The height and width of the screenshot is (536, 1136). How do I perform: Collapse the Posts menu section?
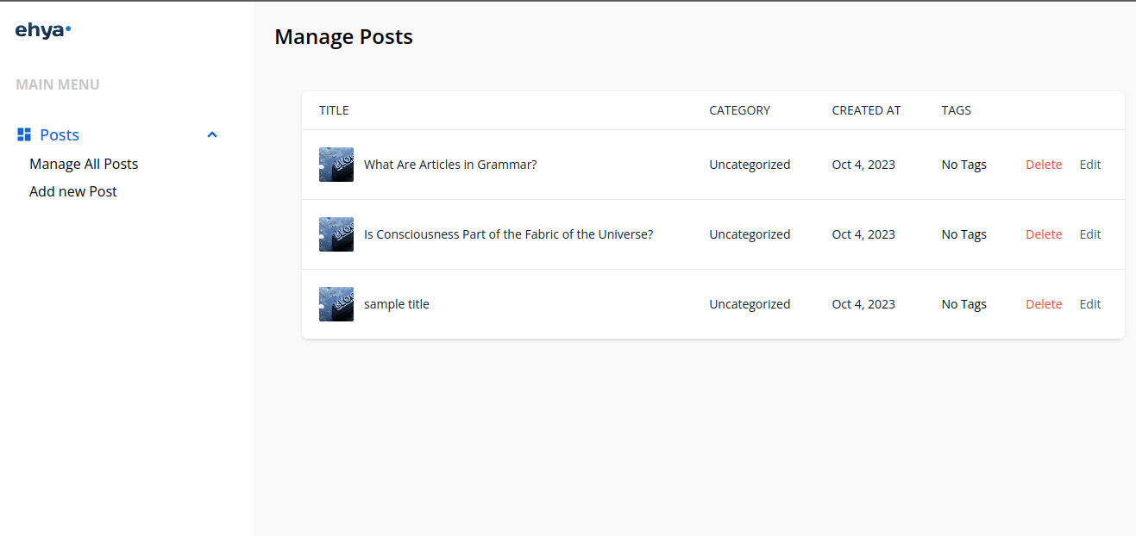tap(211, 134)
